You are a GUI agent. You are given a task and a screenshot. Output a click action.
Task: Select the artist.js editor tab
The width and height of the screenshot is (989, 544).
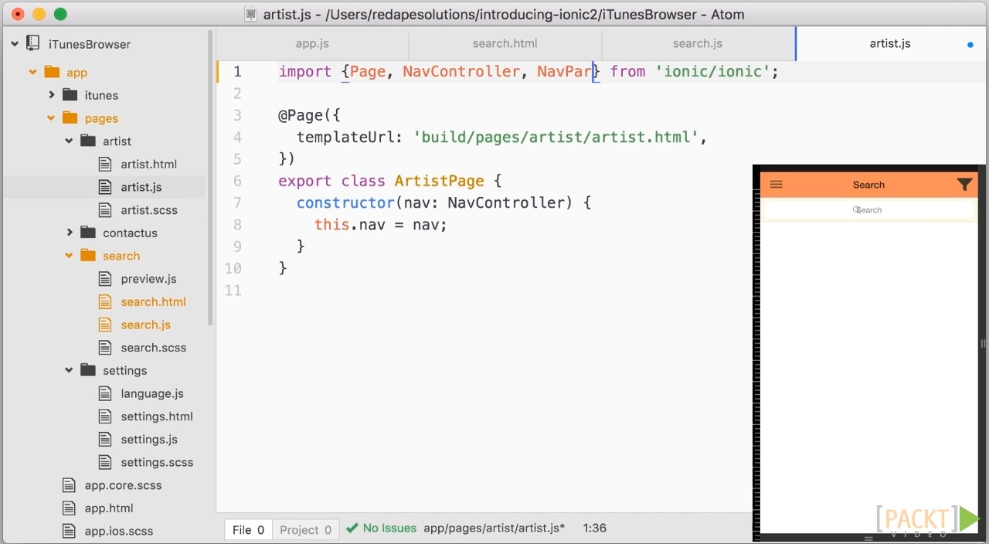pos(891,43)
